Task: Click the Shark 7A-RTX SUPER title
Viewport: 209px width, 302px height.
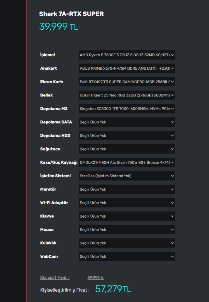Action: (71, 14)
